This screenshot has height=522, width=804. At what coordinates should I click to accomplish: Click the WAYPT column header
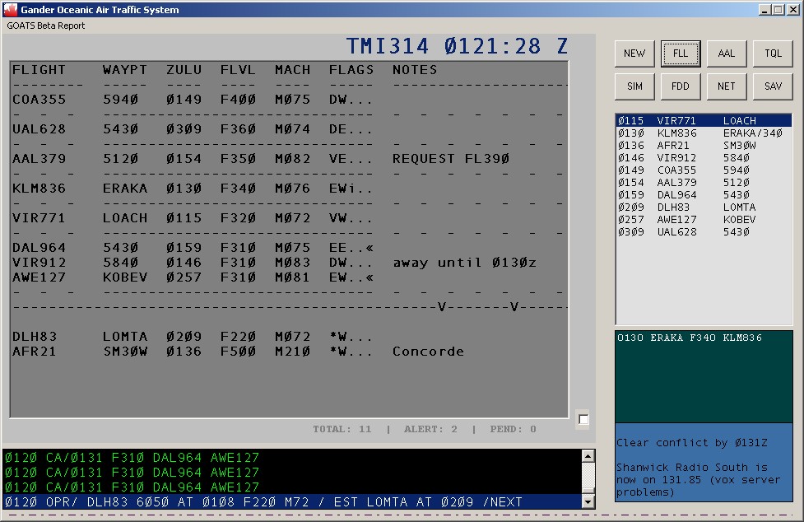coord(124,70)
